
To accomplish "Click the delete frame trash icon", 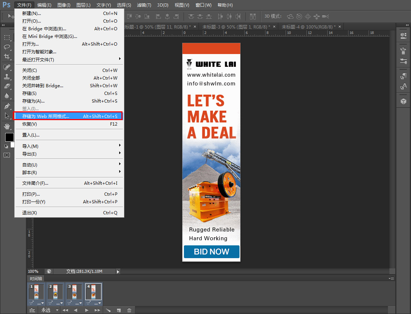I will click(x=129, y=310).
